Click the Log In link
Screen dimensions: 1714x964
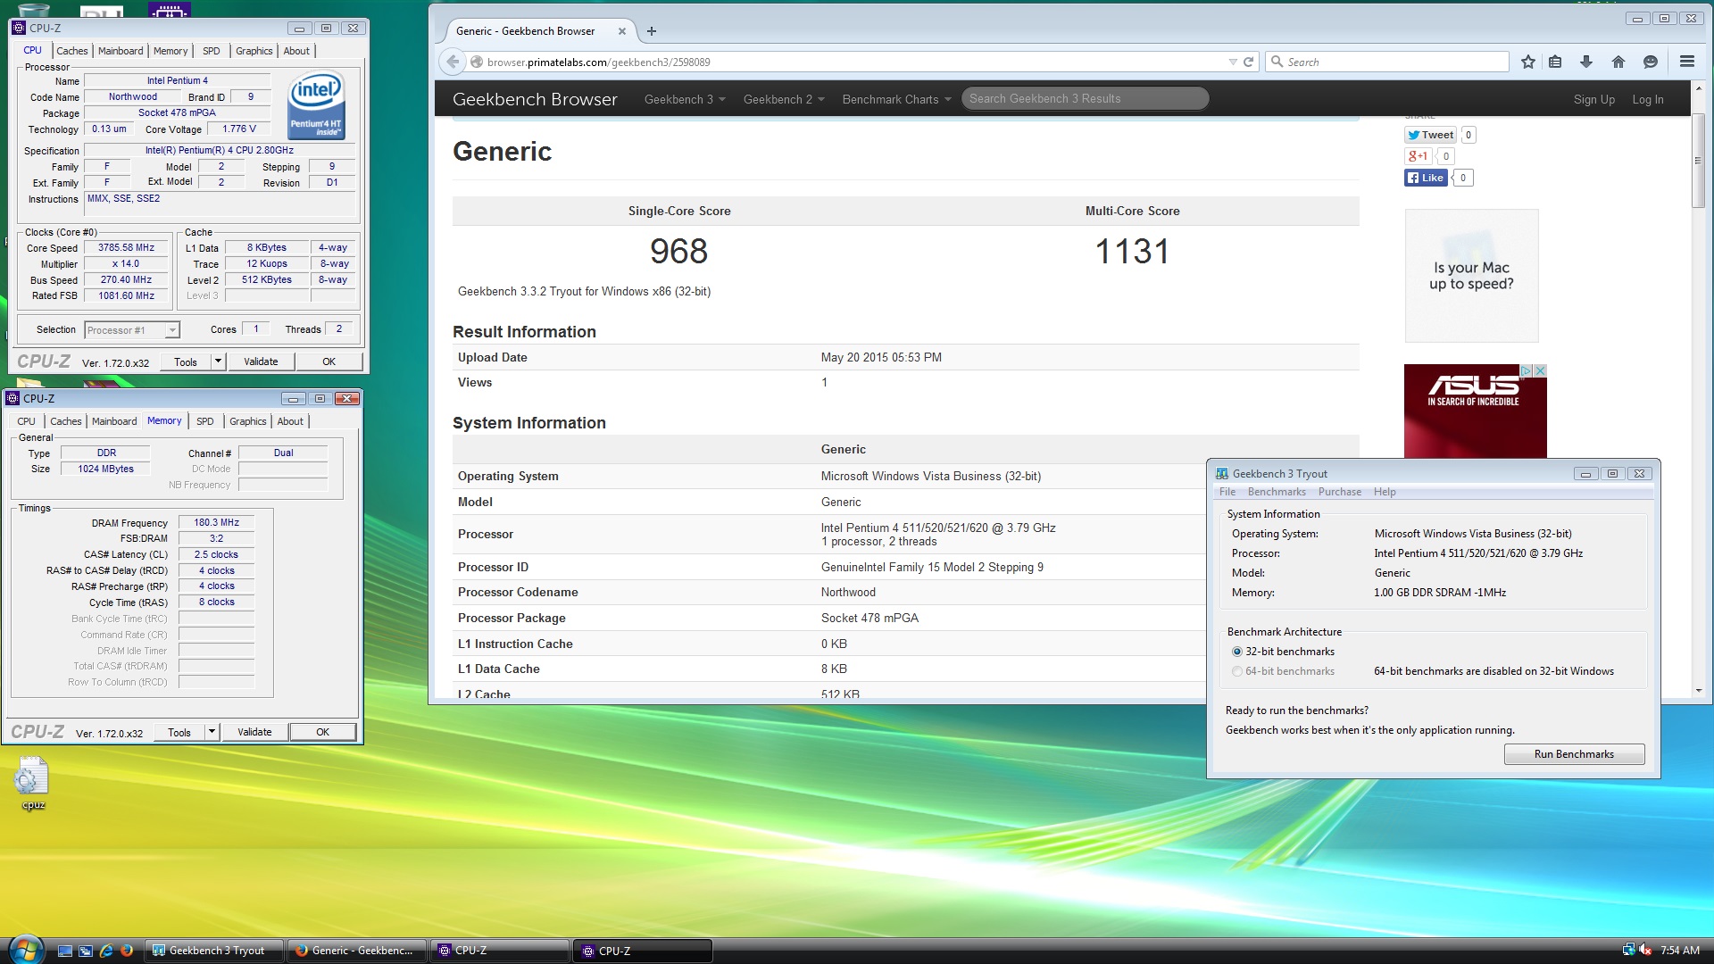[1647, 99]
